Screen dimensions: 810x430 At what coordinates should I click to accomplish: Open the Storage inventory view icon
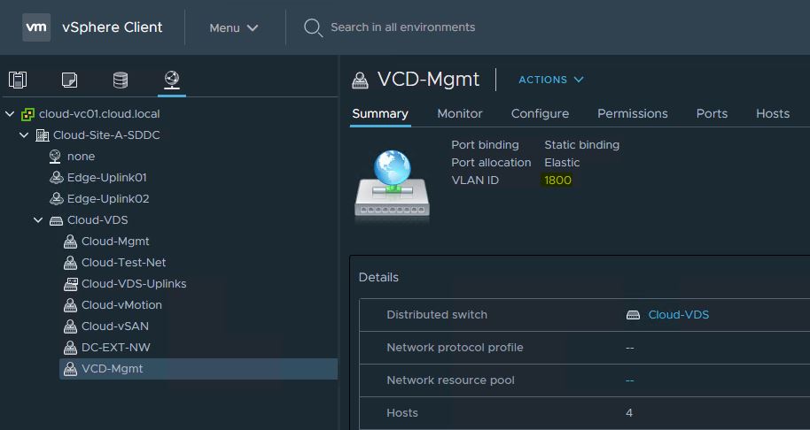click(121, 80)
